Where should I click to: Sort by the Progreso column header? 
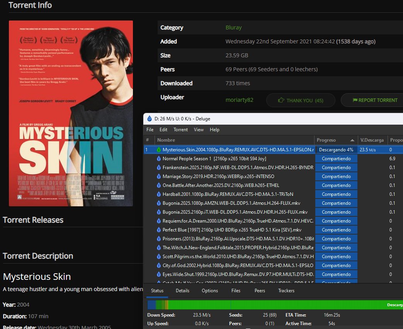[336, 140]
